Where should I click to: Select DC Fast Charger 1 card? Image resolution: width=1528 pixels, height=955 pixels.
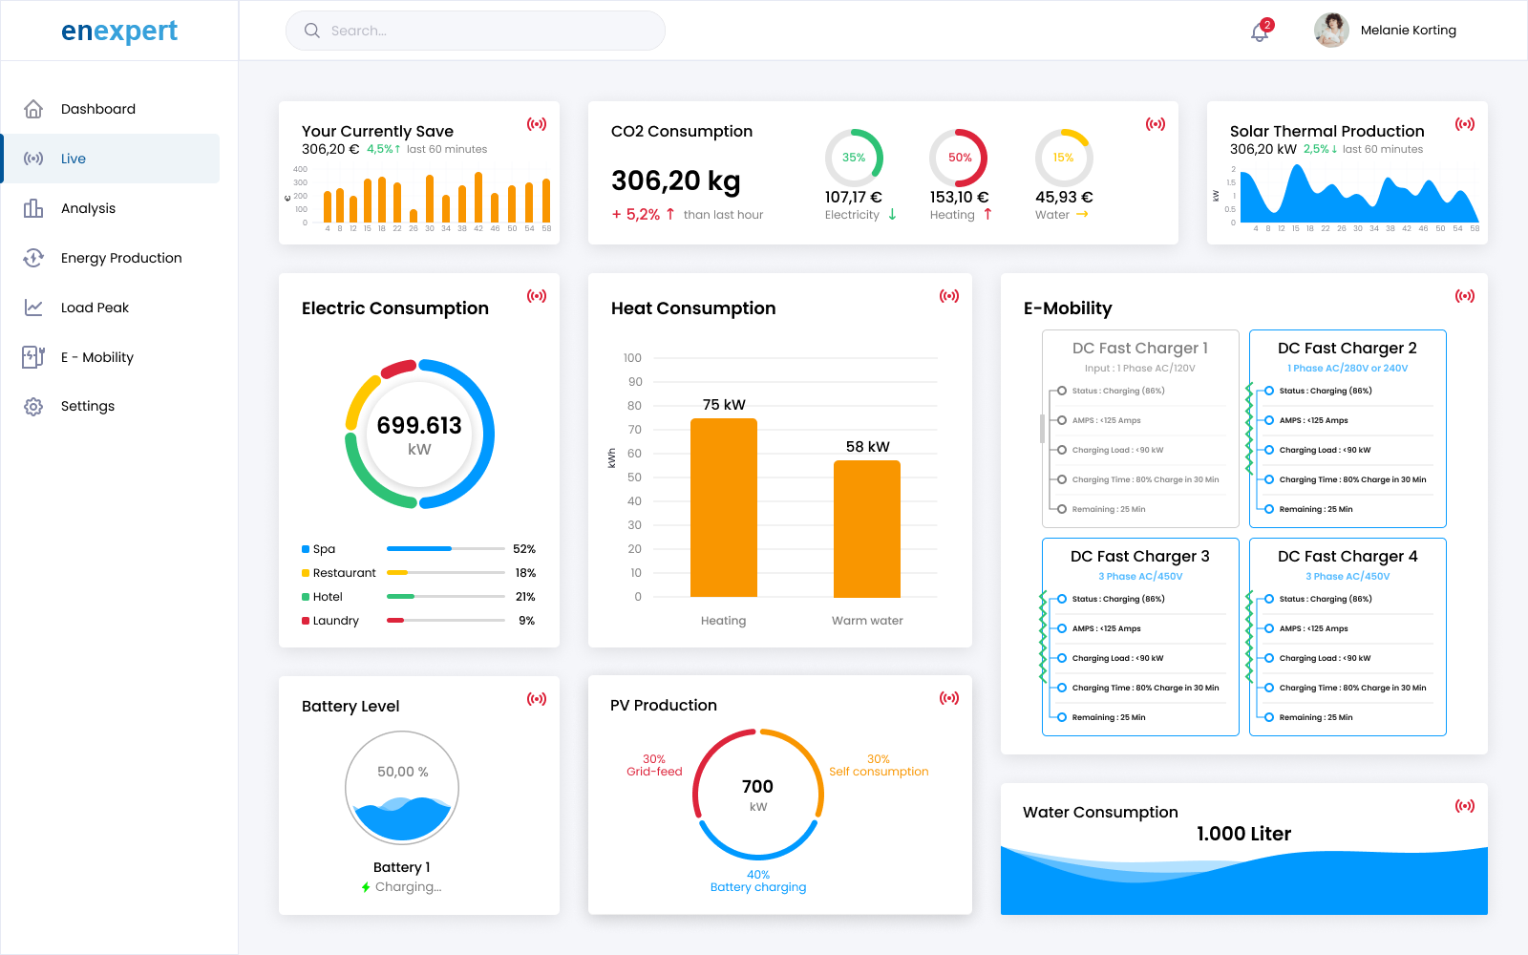[x=1140, y=429]
